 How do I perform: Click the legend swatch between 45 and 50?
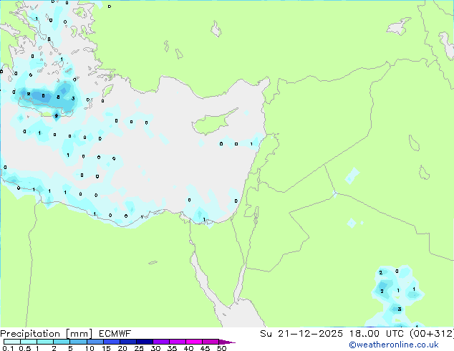coord(211,342)
